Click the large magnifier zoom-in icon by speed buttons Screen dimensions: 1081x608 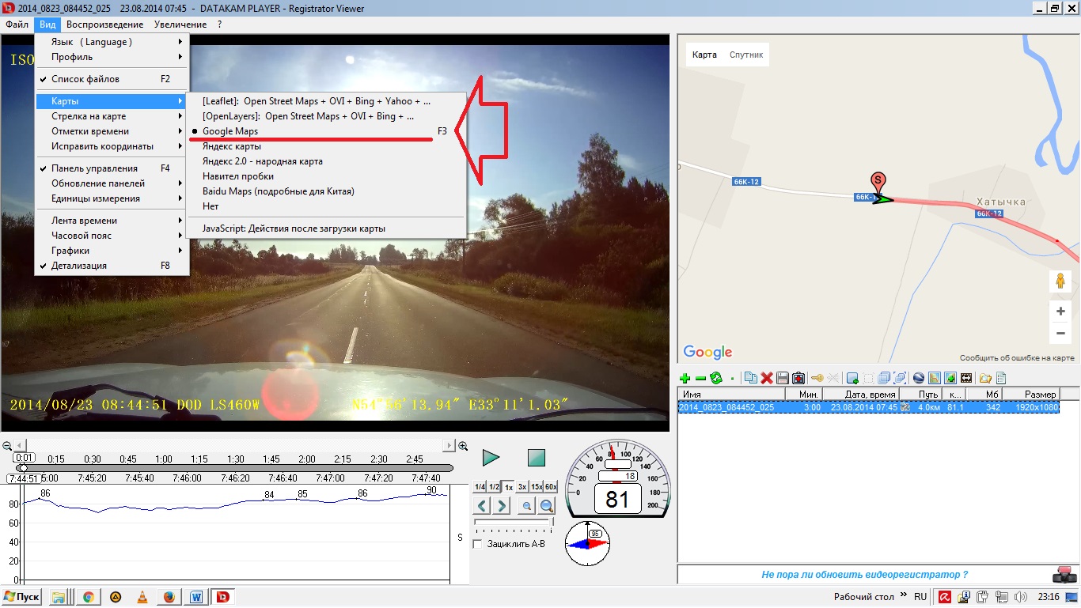point(547,506)
